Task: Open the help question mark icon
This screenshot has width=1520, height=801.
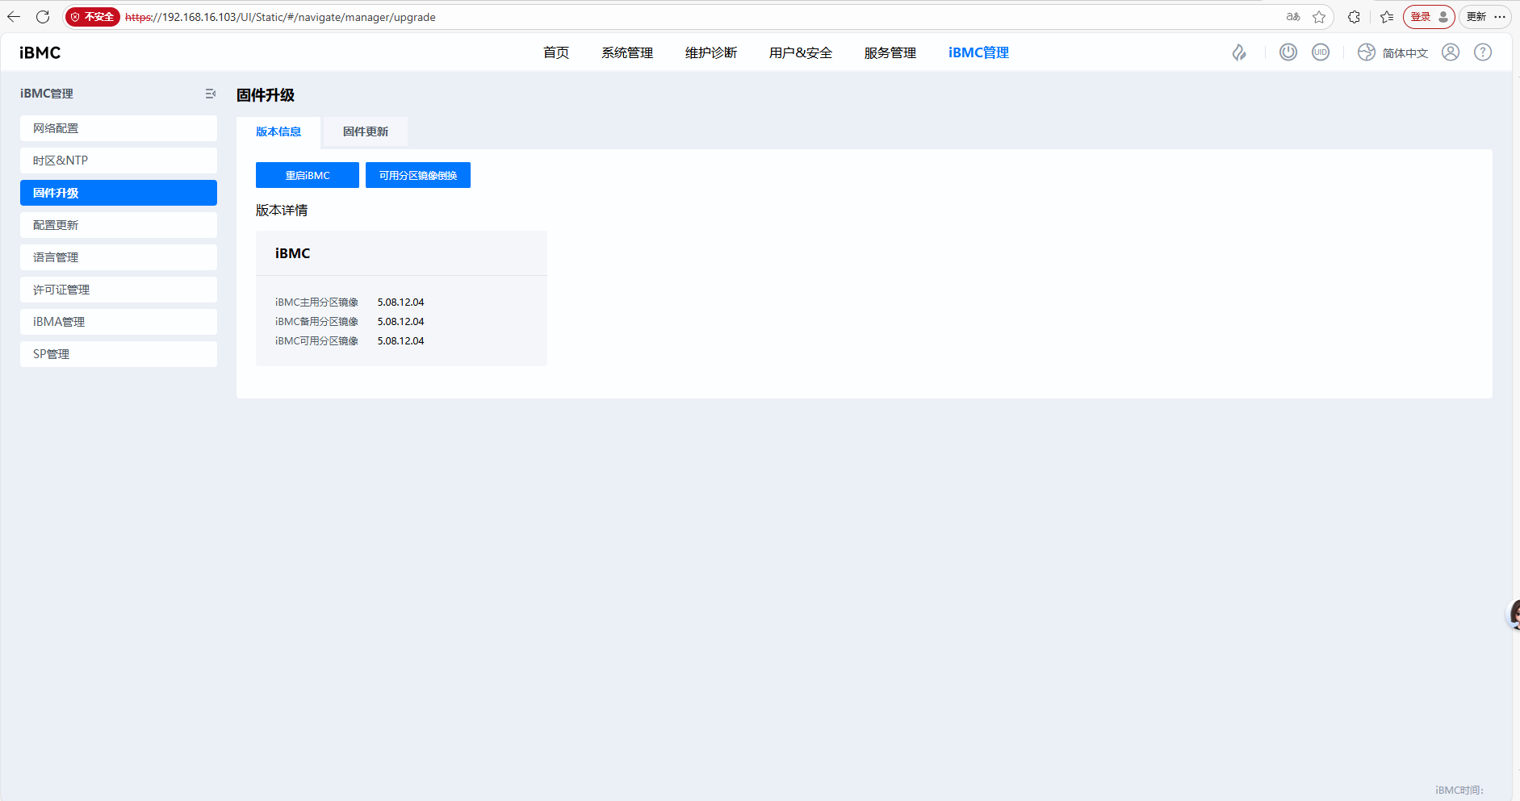Action: point(1482,52)
